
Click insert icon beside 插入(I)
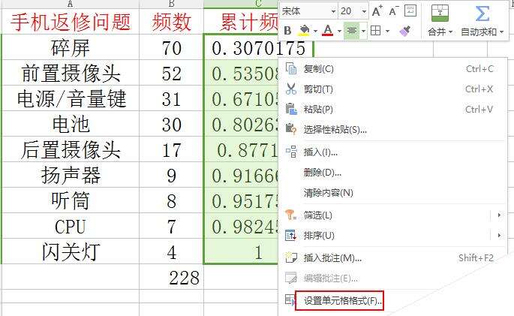click(x=290, y=152)
